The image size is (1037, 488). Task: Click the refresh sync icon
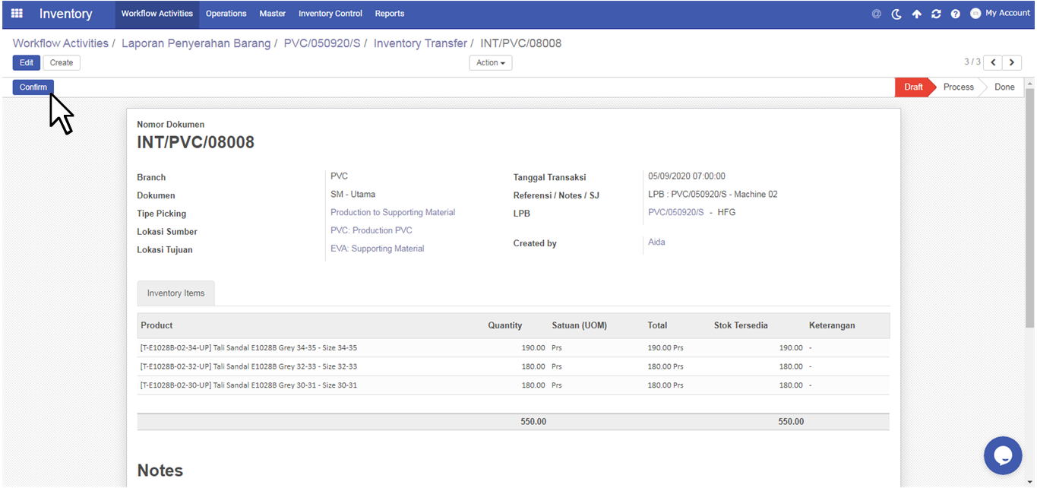936,14
